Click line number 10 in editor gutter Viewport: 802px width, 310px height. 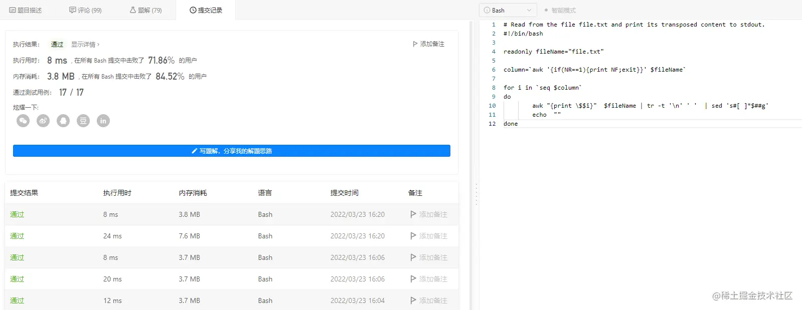[x=492, y=106]
